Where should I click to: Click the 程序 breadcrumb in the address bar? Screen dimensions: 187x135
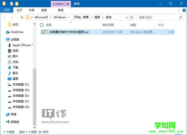(97, 17)
